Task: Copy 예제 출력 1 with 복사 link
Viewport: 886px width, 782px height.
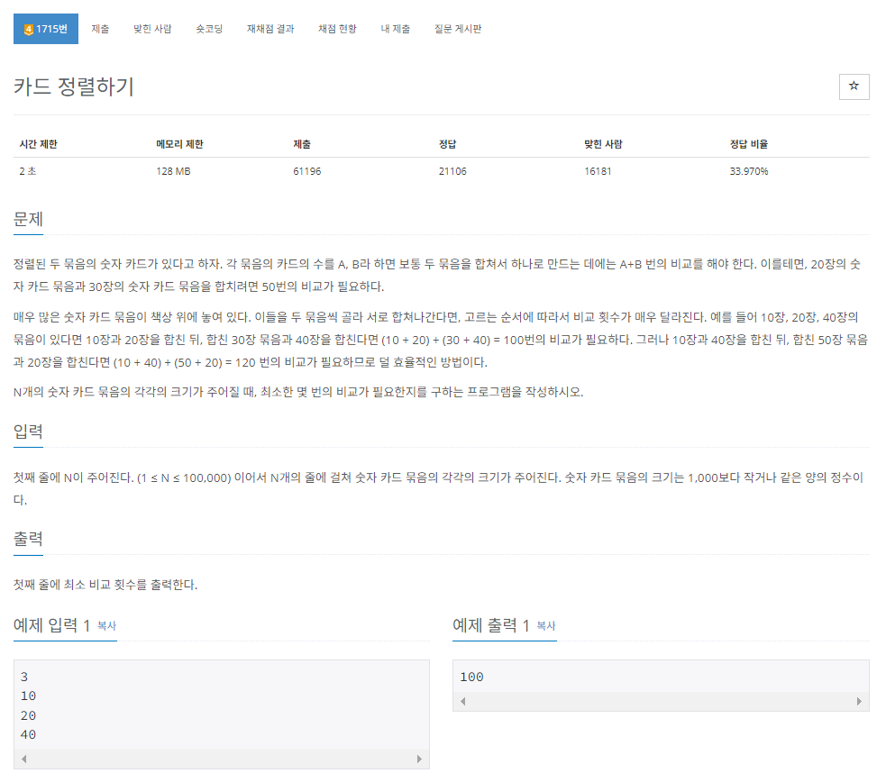Action: coord(545,625)
